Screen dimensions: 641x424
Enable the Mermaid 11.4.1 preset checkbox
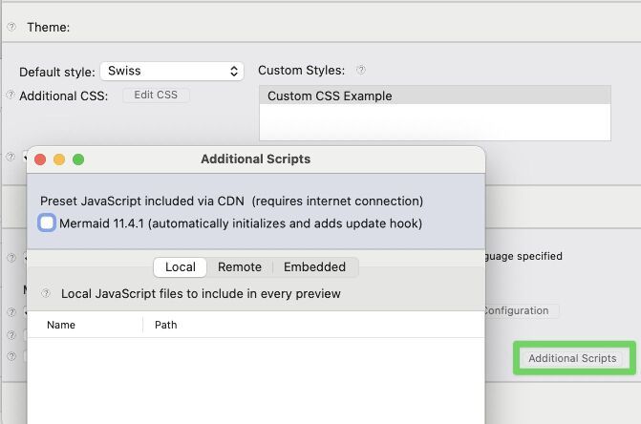[x=47, y=223]
